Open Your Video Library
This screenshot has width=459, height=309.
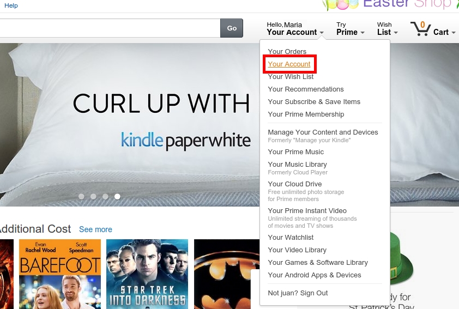click(297, 250)
